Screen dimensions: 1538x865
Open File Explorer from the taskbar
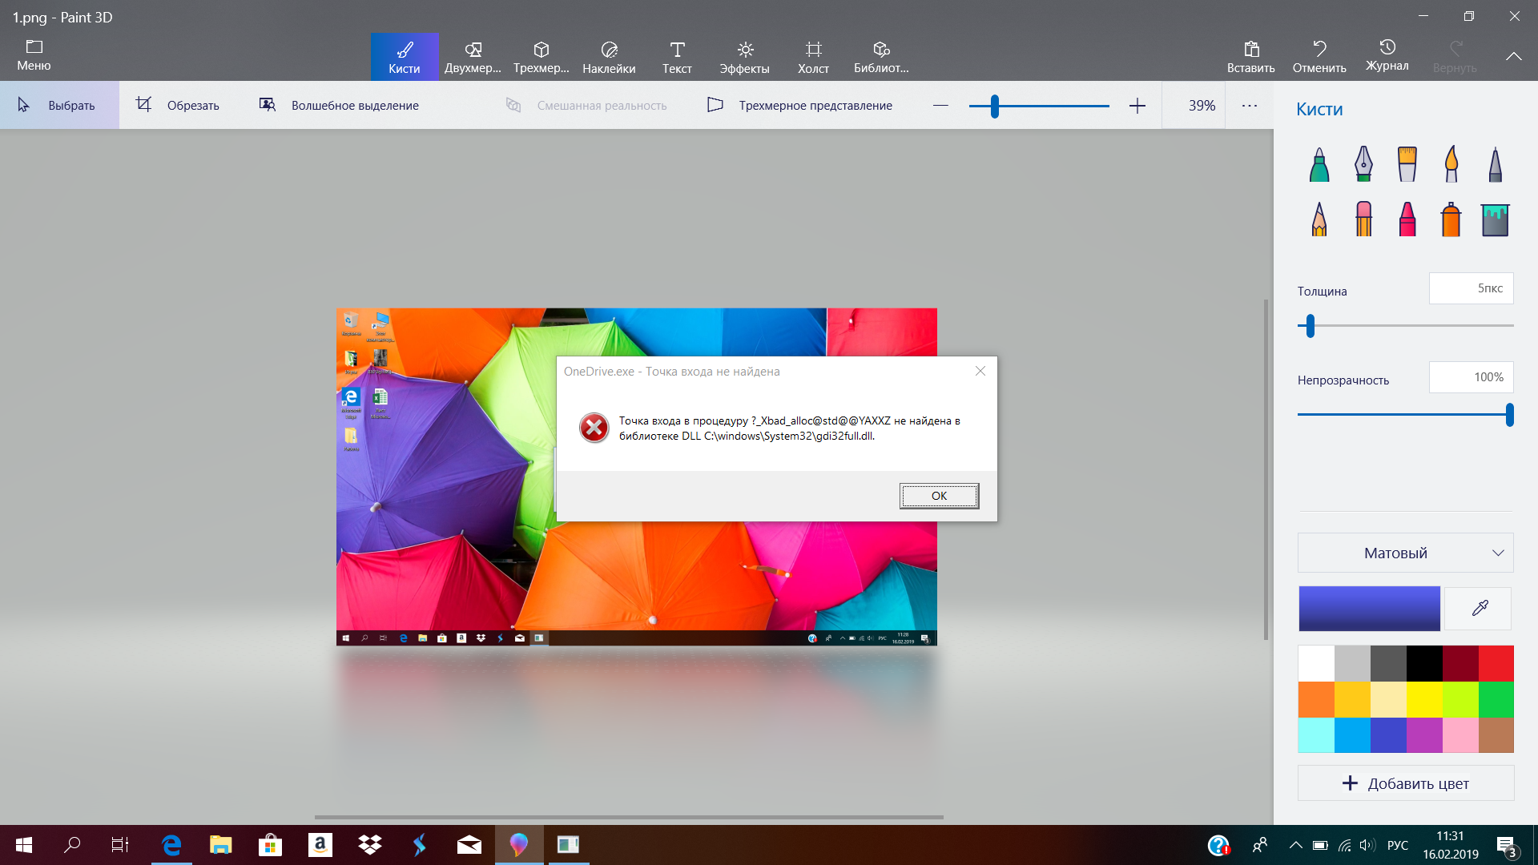[221, 845]
